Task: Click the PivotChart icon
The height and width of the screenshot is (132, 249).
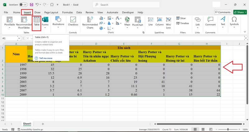Action: [138, 19]
